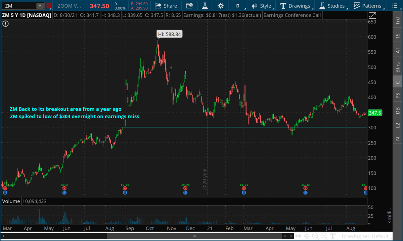The width and height of the screenshot is (403, 241).
Task: Open the Trd side tab
Action: pos(398,21)
